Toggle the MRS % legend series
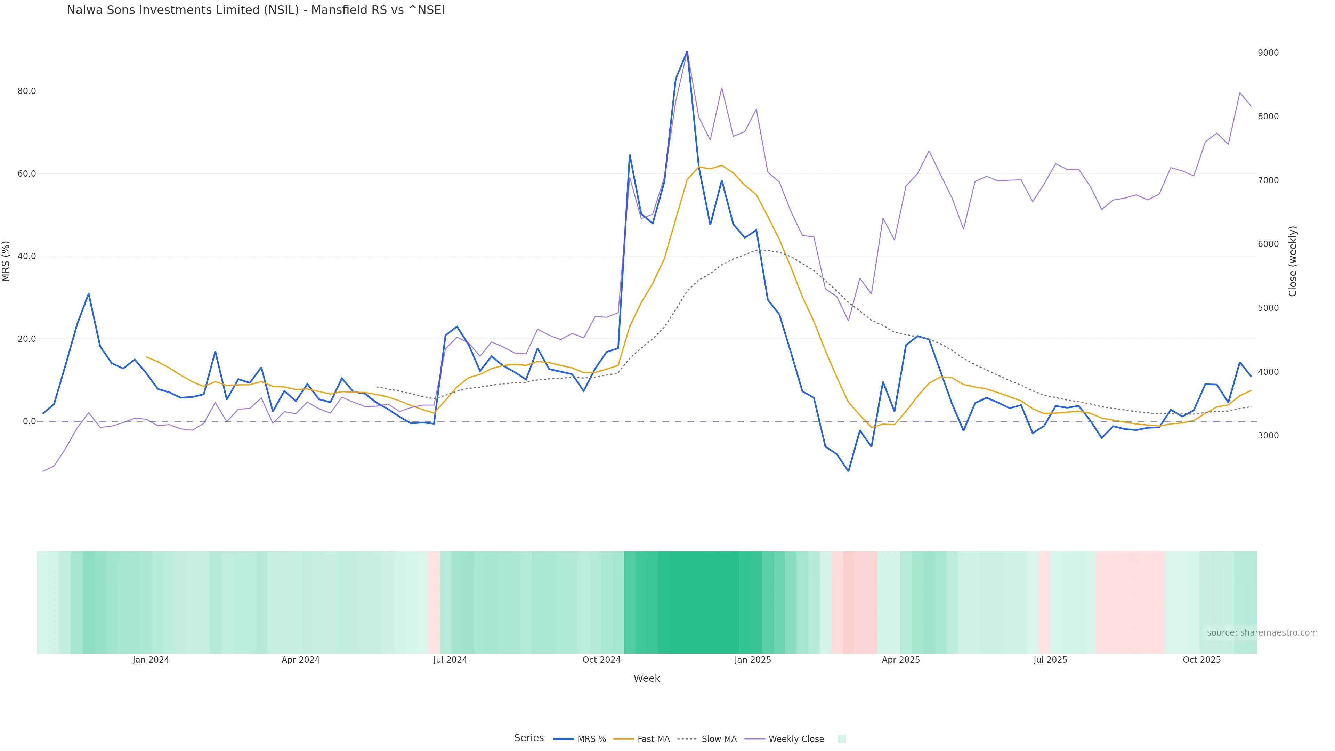This screenshot has width=1335, height=751. [x=591, y=739]
